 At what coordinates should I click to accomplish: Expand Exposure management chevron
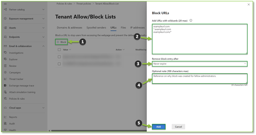point(43,18)
